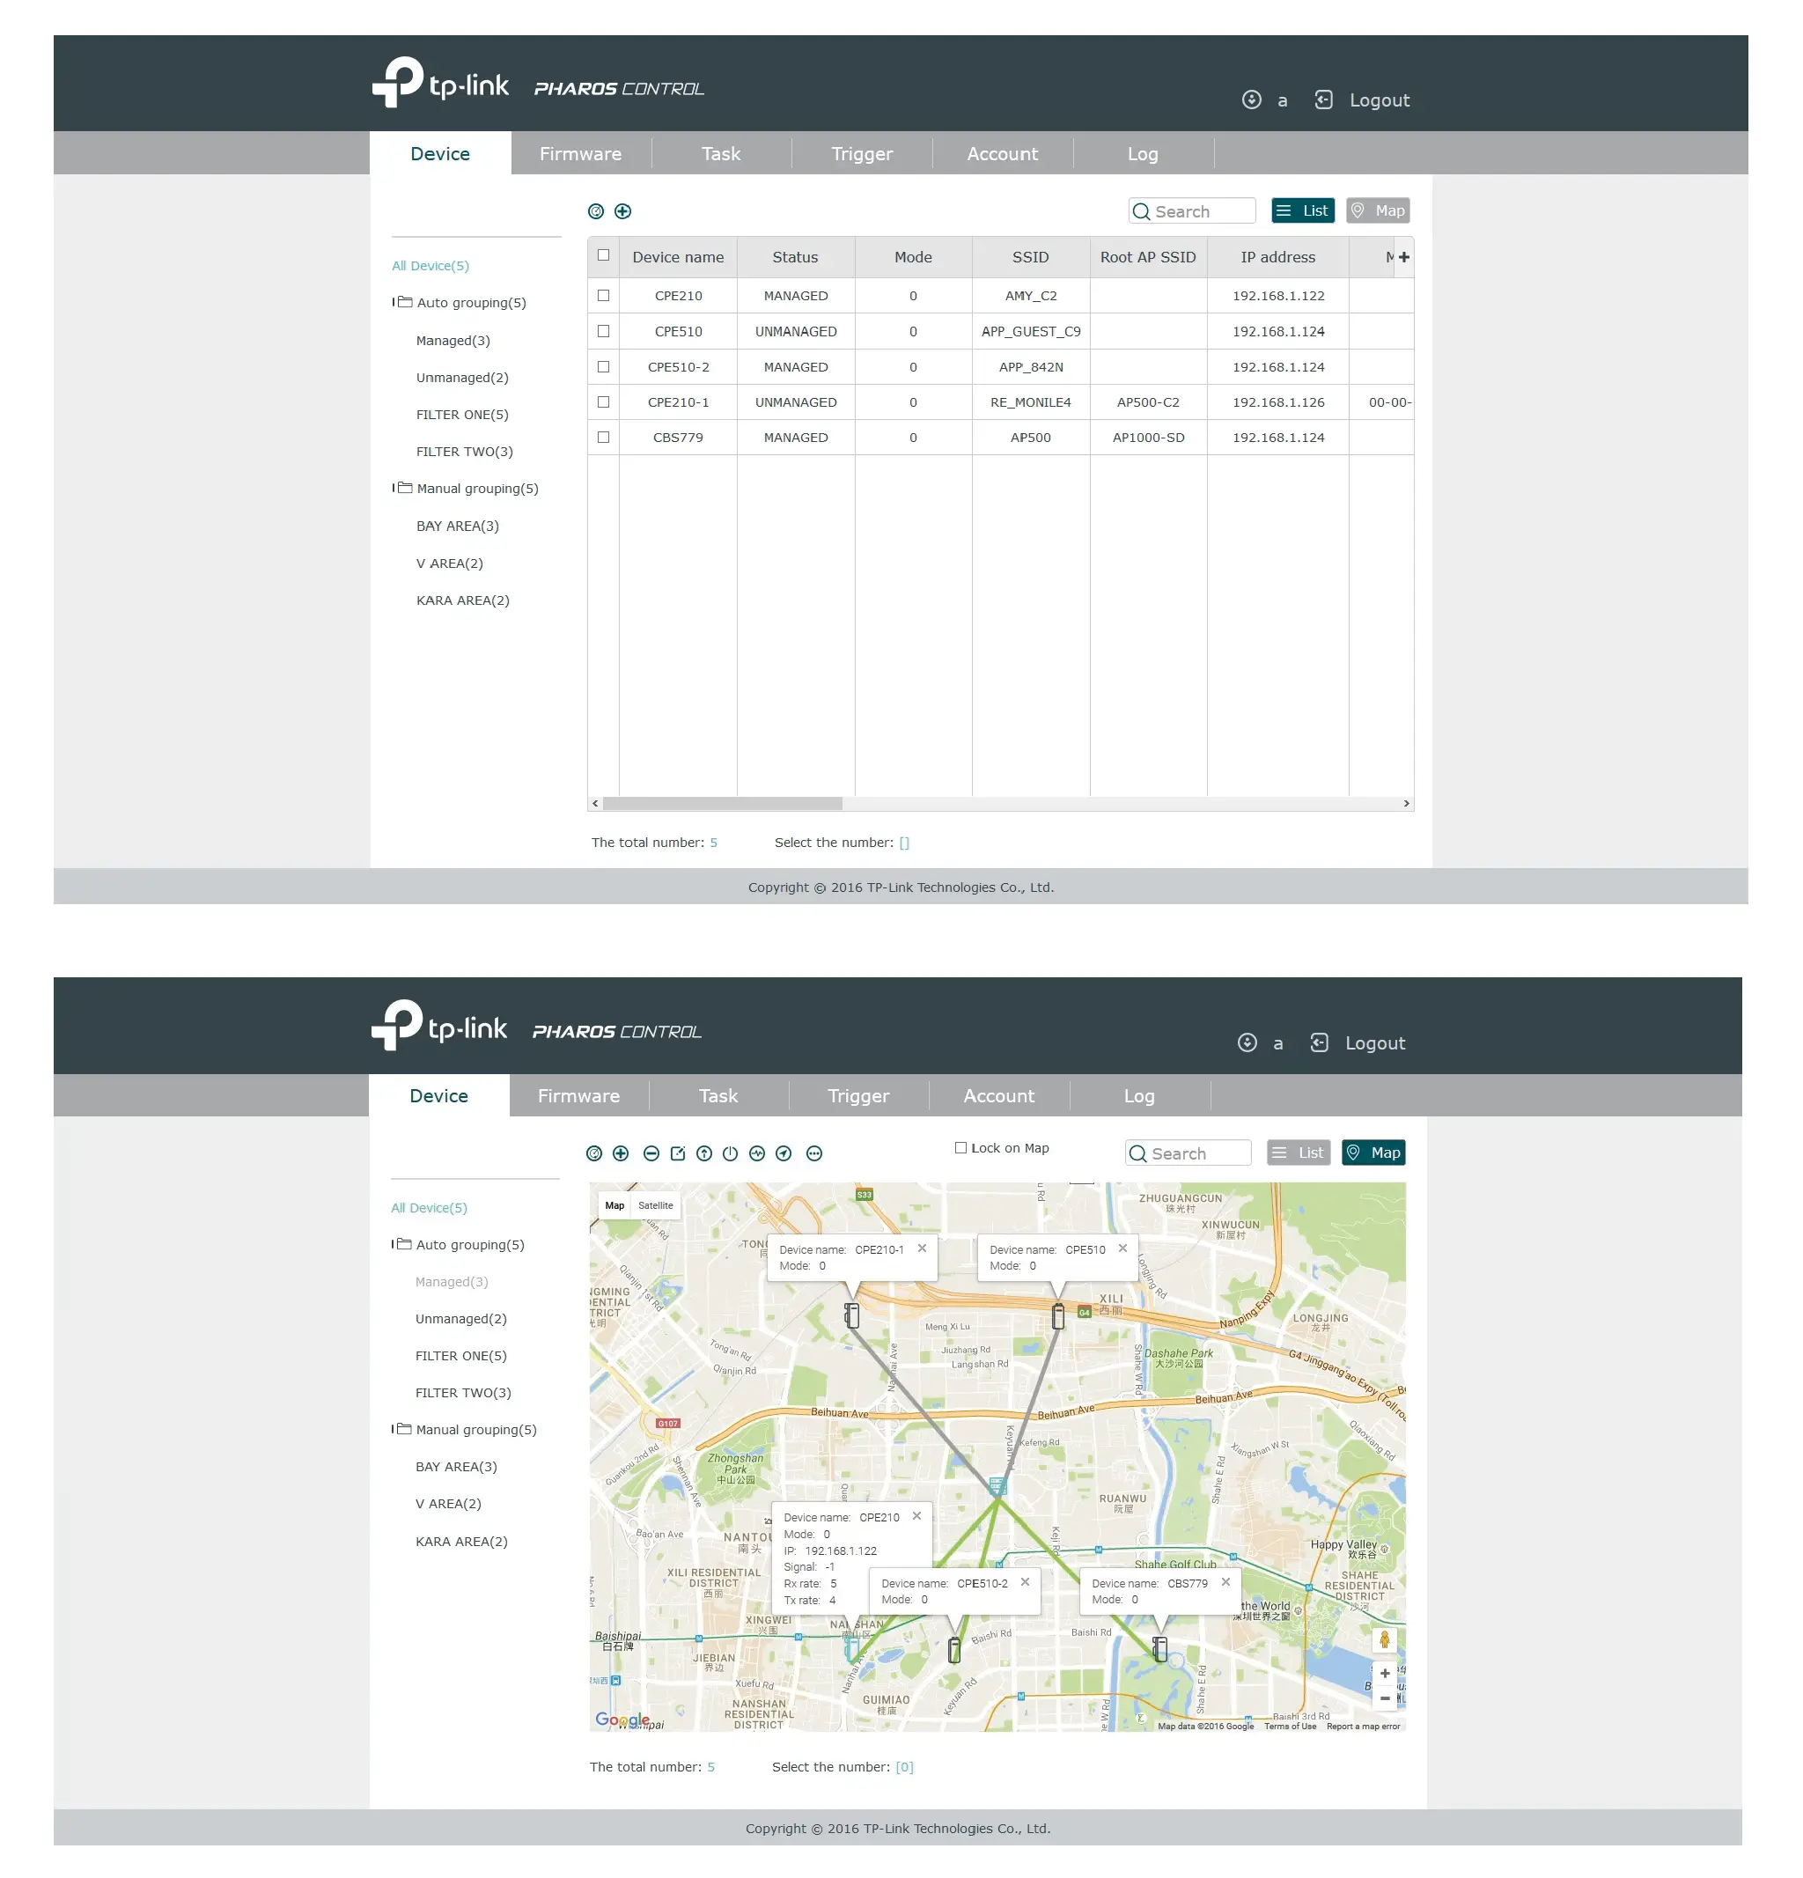Viewport: 1803px width, 1878px height.
Task: Click the reboot power icon
Action: click(x=730, y=1153)
